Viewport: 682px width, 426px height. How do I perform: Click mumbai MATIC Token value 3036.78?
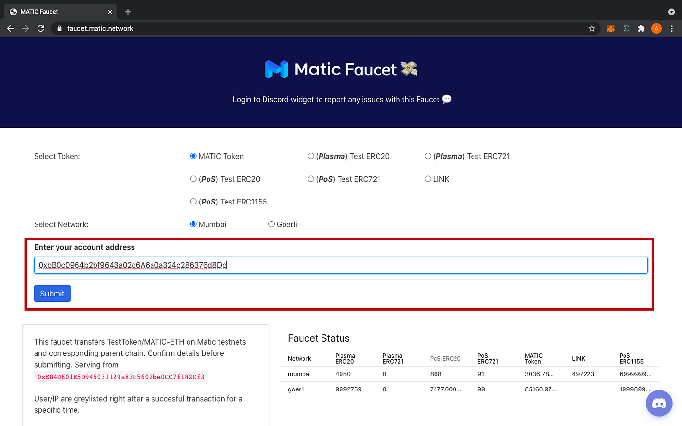[539, 374]
